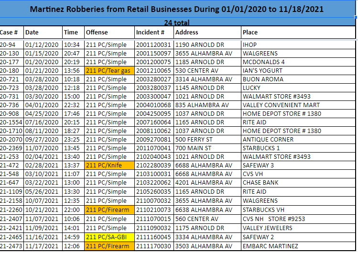Select the 'VALLEY JEWELERS' cell
Viewport: 358px width, 254px height.
click(x=298, y=228)
